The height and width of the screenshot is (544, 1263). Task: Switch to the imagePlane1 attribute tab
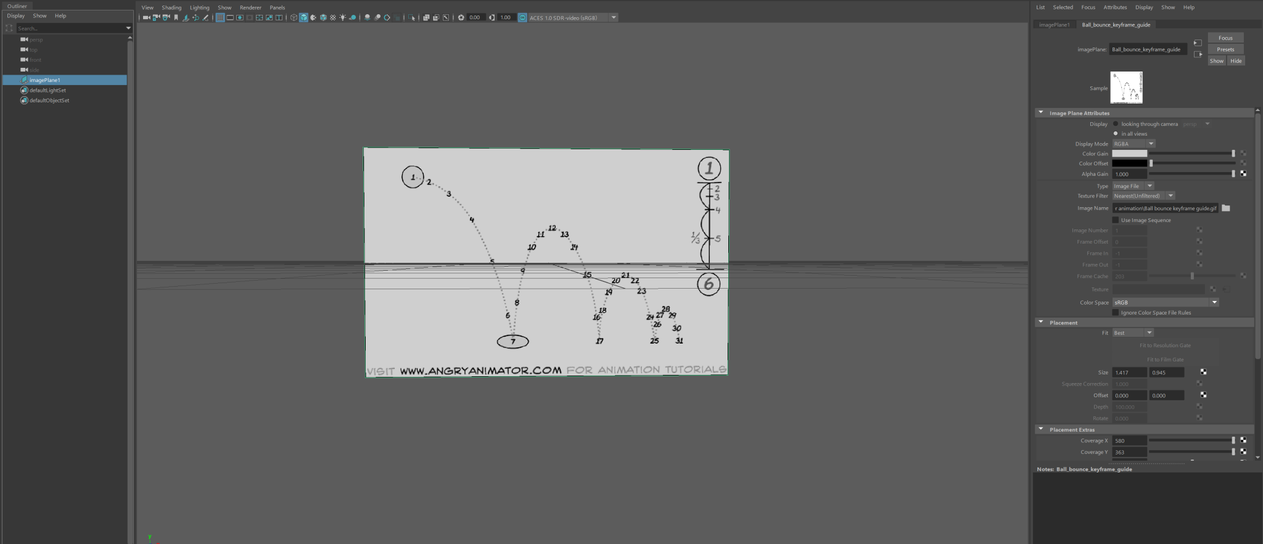(1054, 25)
